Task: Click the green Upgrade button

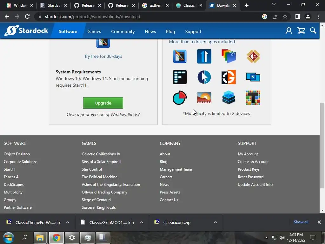Action: coord(103,103)
